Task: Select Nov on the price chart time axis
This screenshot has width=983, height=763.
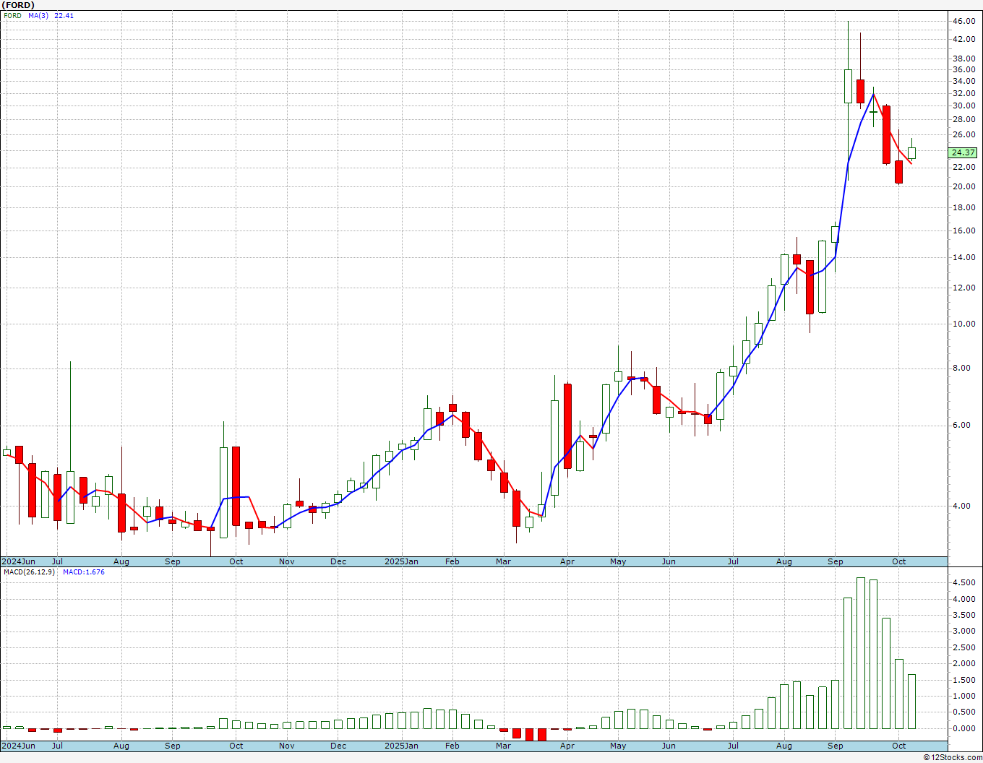Action: coord(287,561)
